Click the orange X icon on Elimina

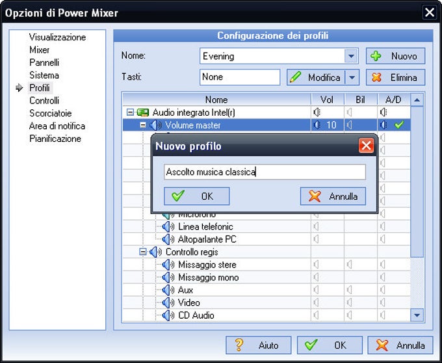(376, 77)
